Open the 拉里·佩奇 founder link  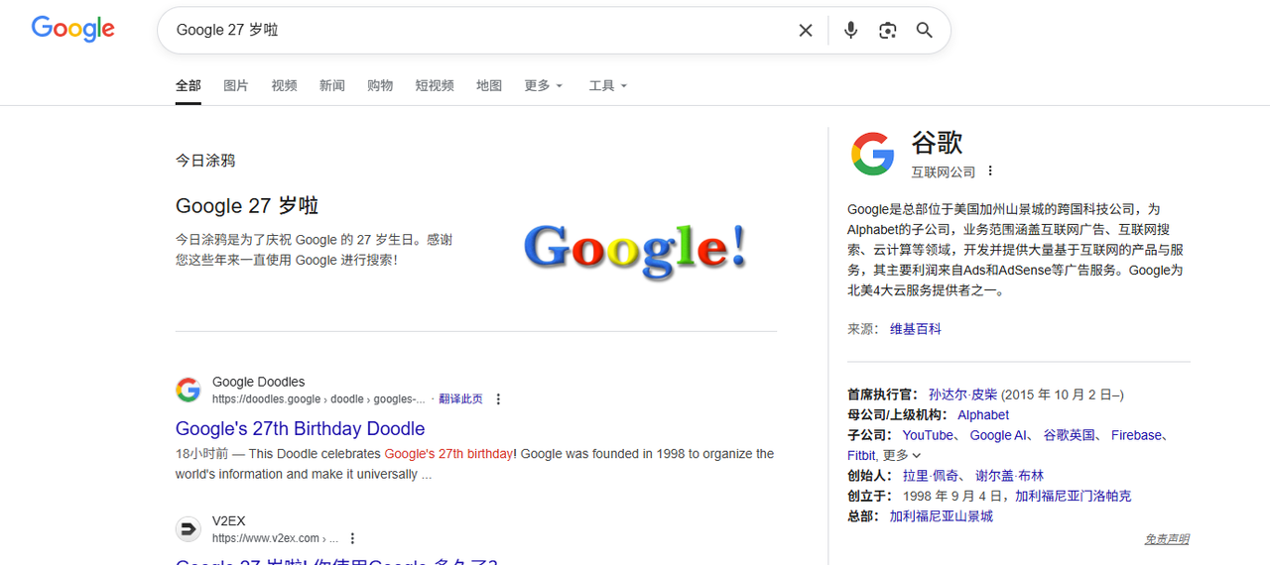[931, 476]
